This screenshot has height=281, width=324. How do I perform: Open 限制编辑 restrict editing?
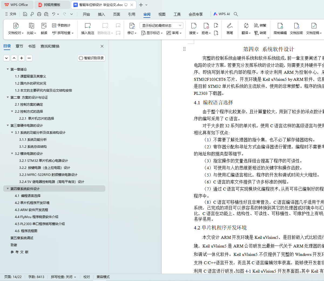pyautogui.click(x=280, y=29)
